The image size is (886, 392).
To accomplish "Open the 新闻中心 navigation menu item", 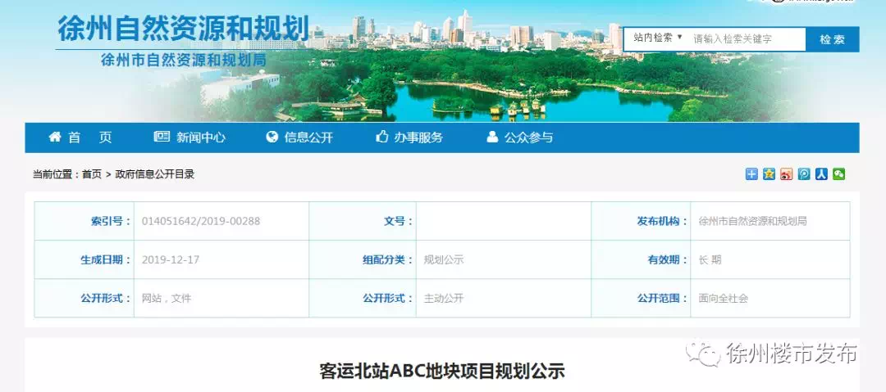I will [201, 137].
